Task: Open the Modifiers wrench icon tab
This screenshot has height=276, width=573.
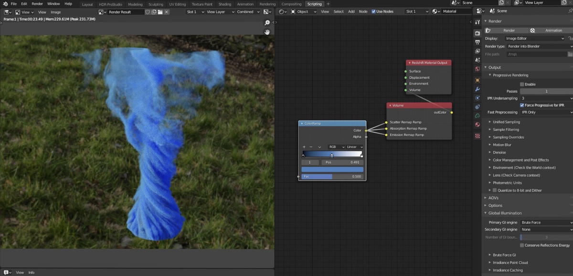Action: click(x=477, y=89)
